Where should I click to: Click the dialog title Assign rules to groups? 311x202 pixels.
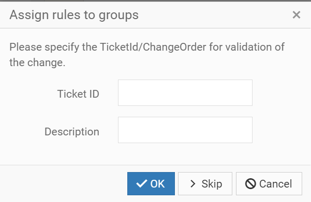(x=74, y=15)
